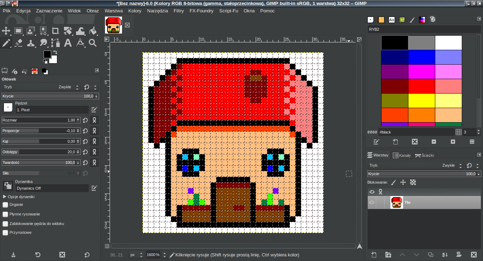The width and height of the screenshot is (483, 261).
Task: Open the px unit dropdown
Action: (x=136, y=255)
